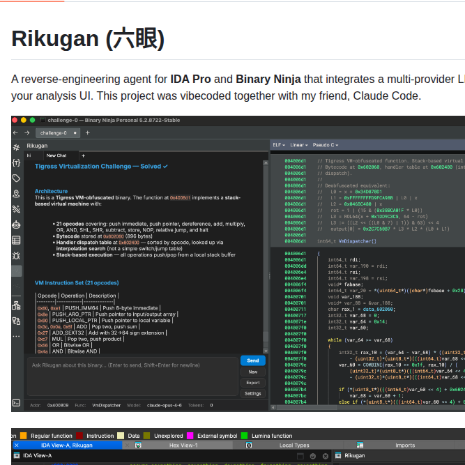Viewport: 465px width, 465px height.
Task: Open the Tags sidebar icon
Action: click(x=16, y=178)
